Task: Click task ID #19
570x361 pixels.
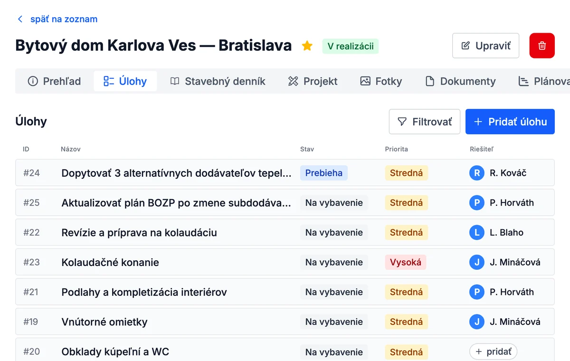Action: point(31,322)
